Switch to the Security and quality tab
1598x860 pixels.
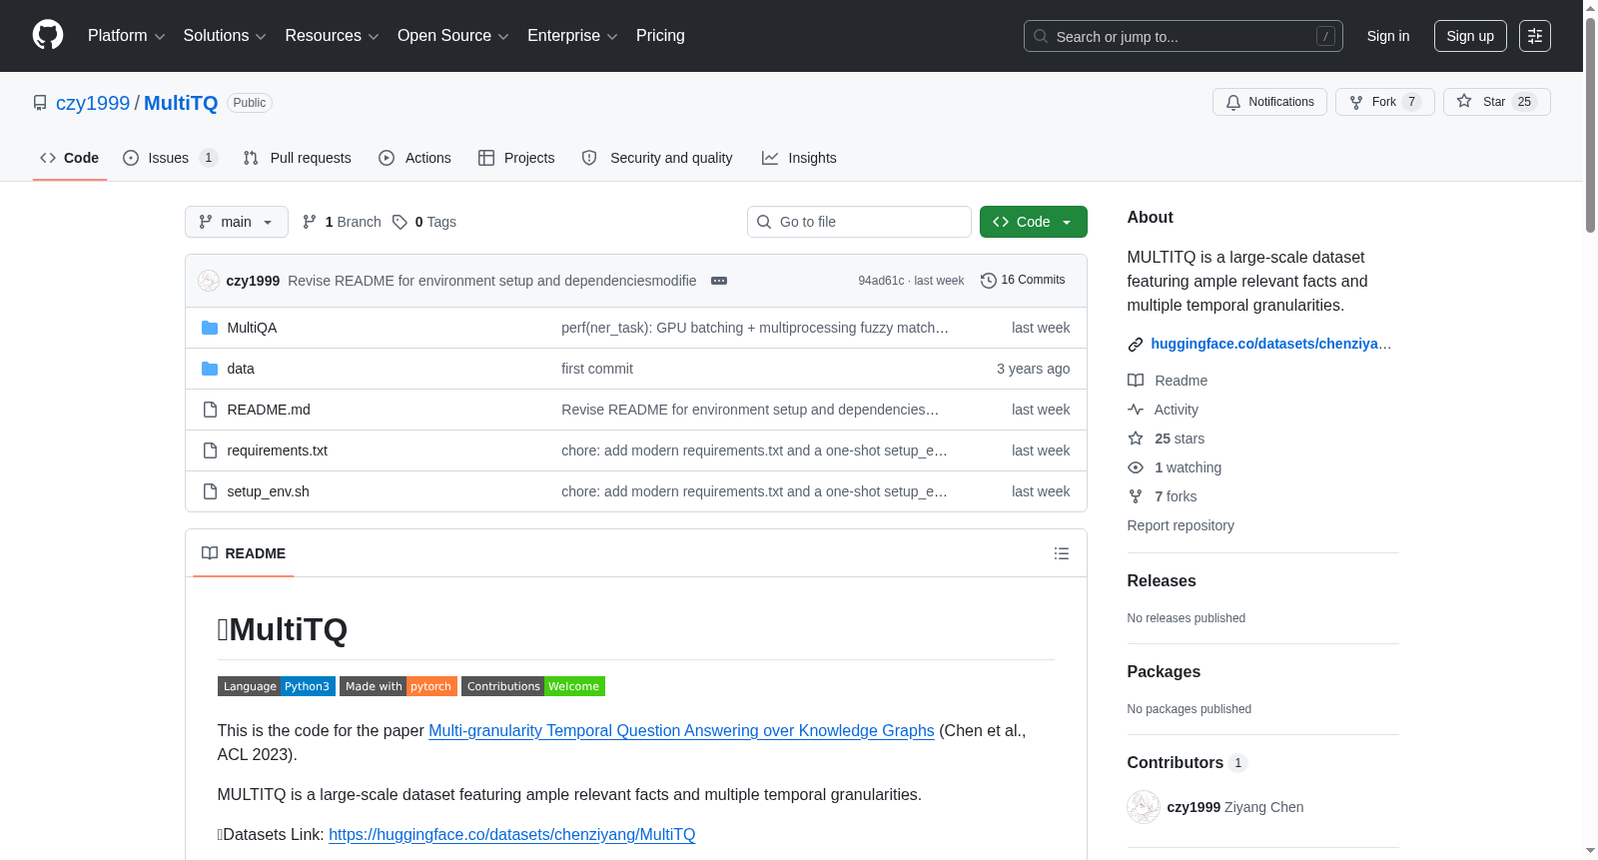[657, 158]
